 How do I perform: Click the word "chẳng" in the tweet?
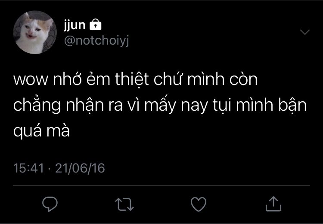tap(37, 105)
